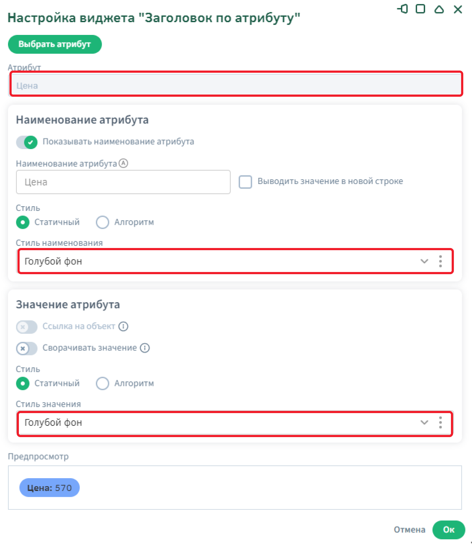Confirm settings with Ок button

(448, 530)
